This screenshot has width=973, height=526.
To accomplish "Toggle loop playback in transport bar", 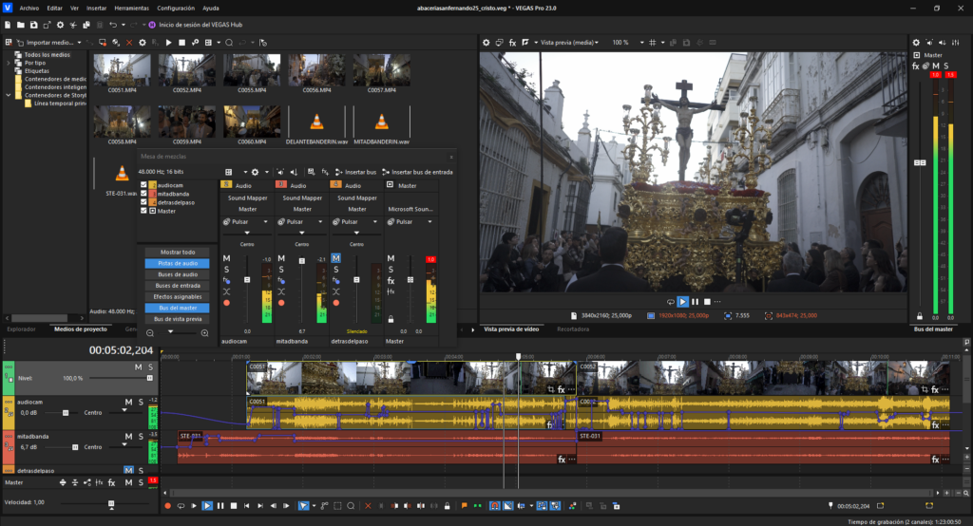I will tap(181, 506).
